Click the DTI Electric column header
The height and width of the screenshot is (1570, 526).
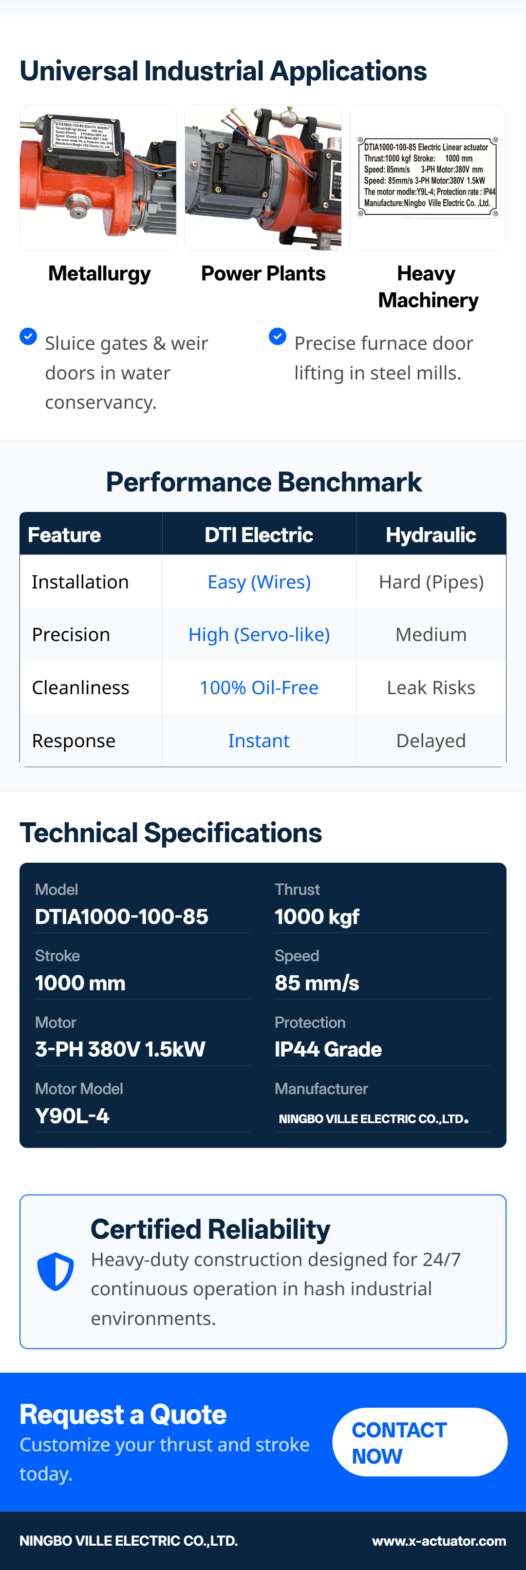click(x=259, y=534)
